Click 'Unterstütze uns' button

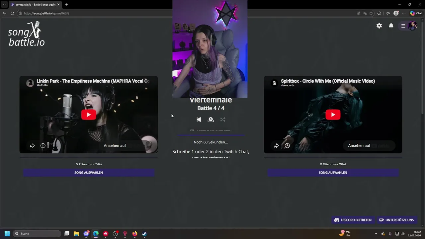[396, 220]
